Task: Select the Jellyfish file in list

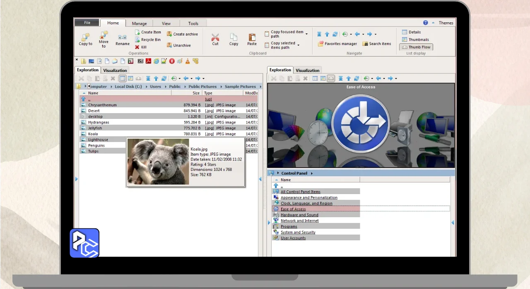Action: coord(95,128)
